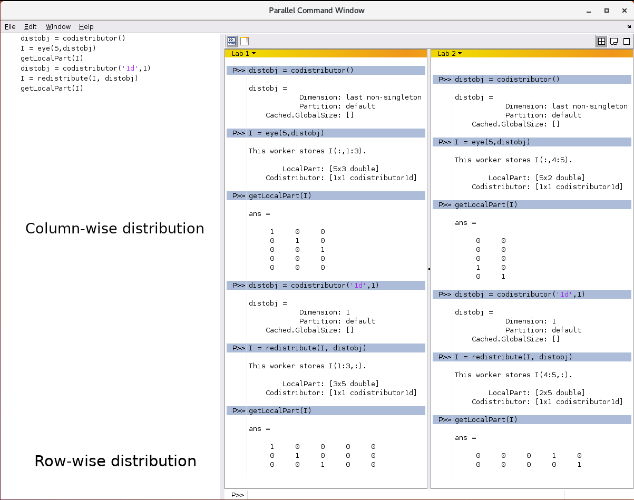Click the "Row-wise distribution" label

pos(115,461)
